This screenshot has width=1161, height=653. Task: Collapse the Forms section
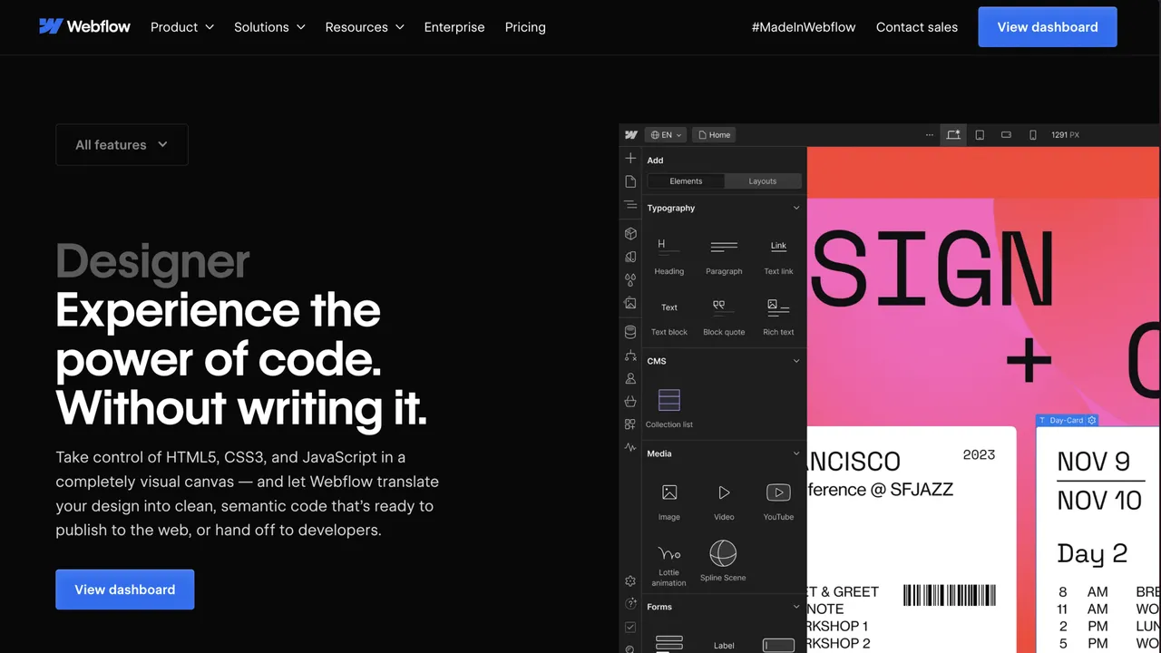click(x=796, y=607)
